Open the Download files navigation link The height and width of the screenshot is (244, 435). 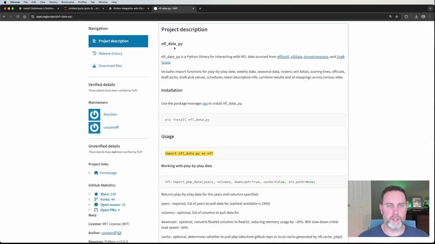[110, 66]
